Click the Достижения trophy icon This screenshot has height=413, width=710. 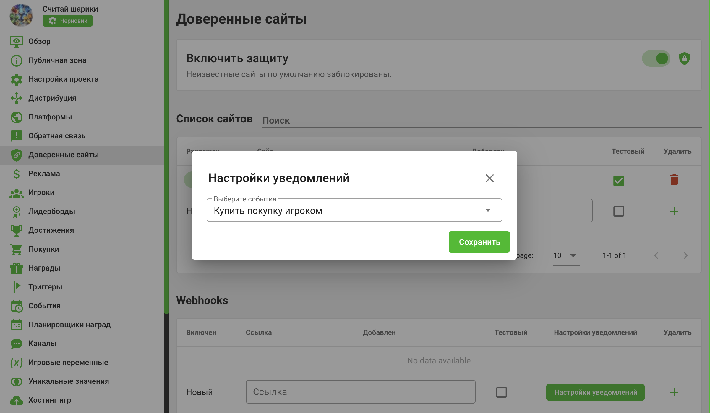point(16,230)
